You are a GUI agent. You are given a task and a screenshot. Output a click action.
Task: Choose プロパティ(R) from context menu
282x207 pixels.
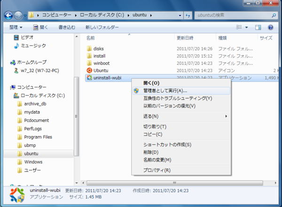(181, 170)
